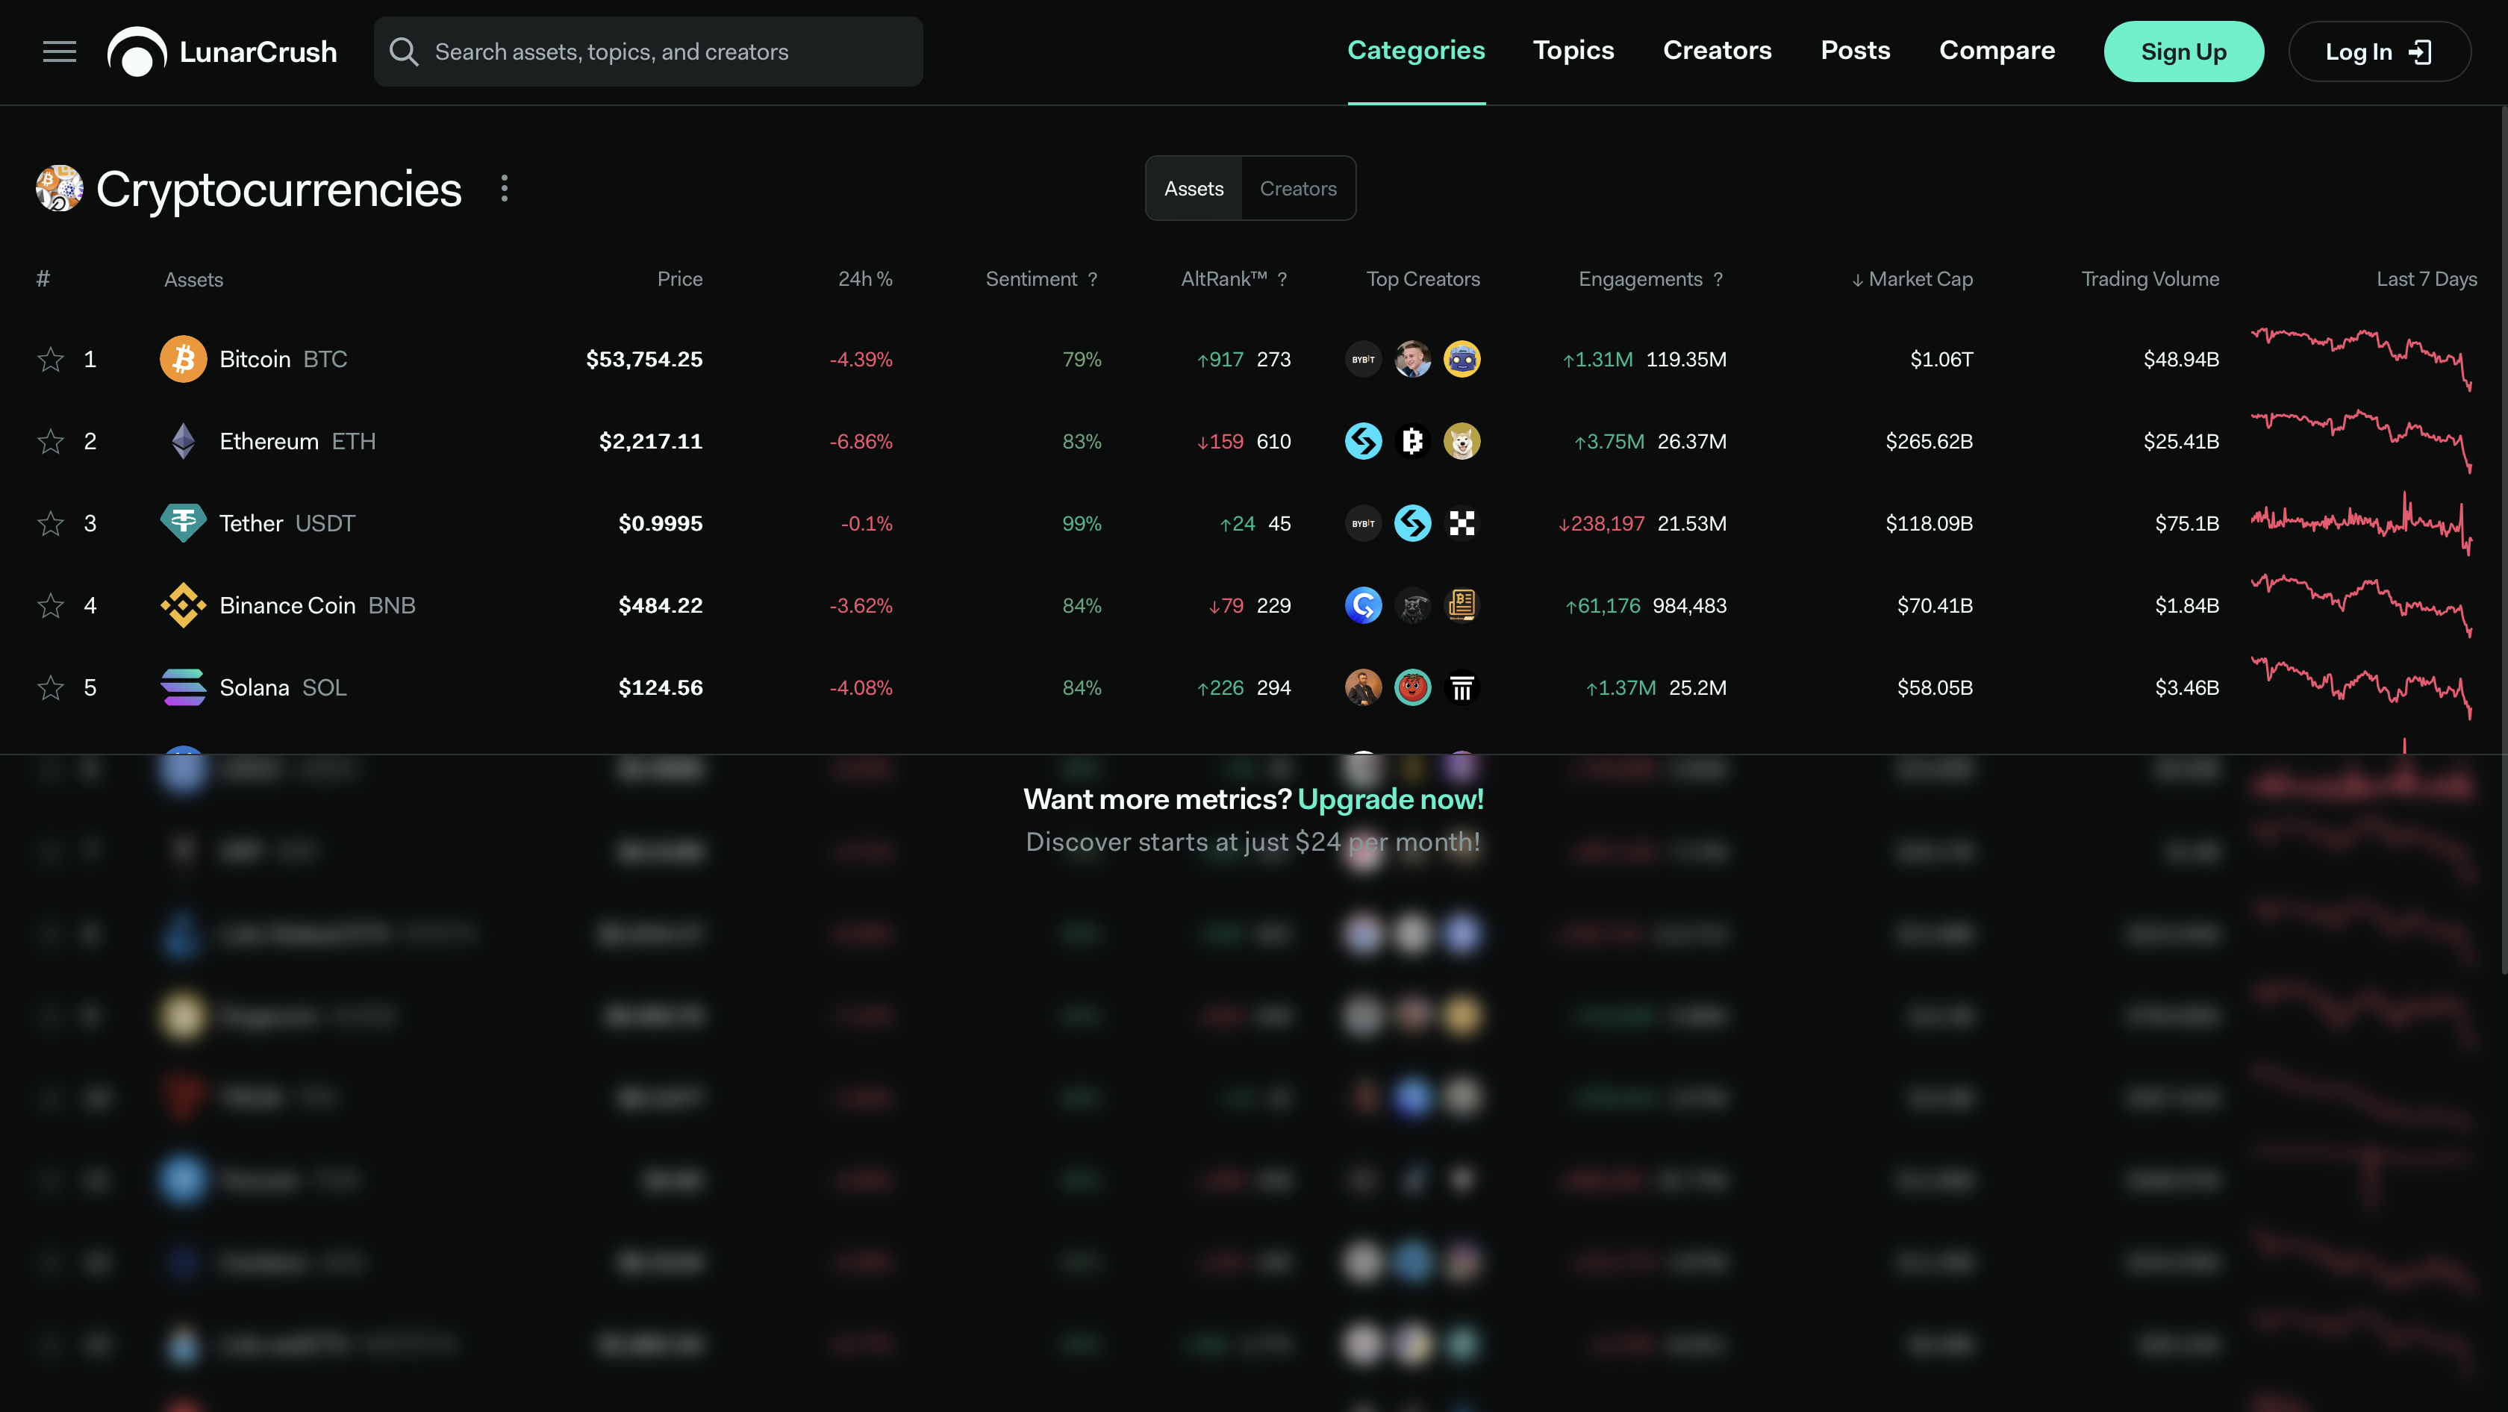Viewport: 2508px width, 1412px height.
Task: Sort by Trading Volume column header
Action: pos(2150,279)
